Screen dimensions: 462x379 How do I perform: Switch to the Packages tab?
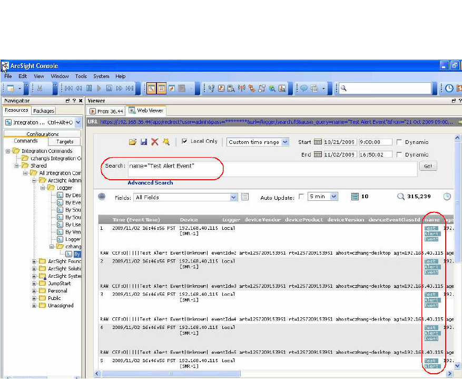pyautogui.click(x=44, y=111)
